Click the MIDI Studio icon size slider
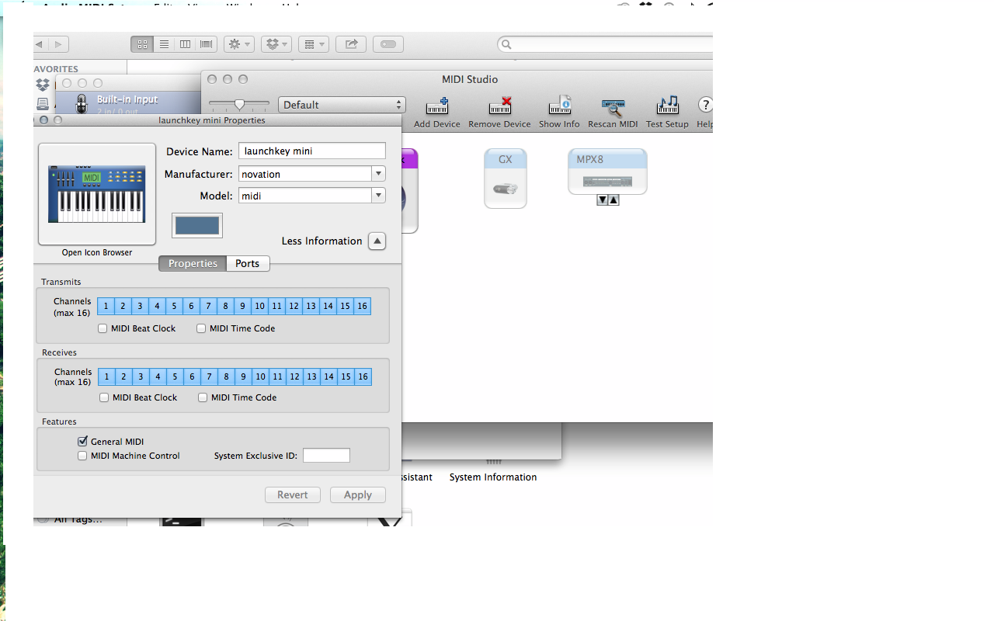Image resolution: width=994 pixels, height=621 pixels. [x=239, y=104]
